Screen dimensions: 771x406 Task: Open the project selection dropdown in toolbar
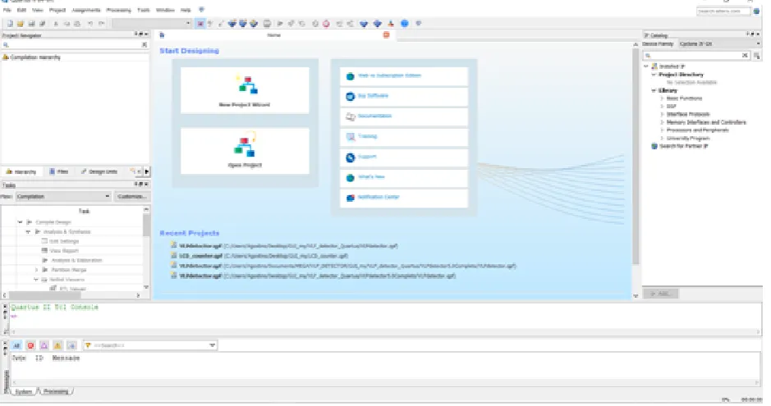click(x=152, y=24)
